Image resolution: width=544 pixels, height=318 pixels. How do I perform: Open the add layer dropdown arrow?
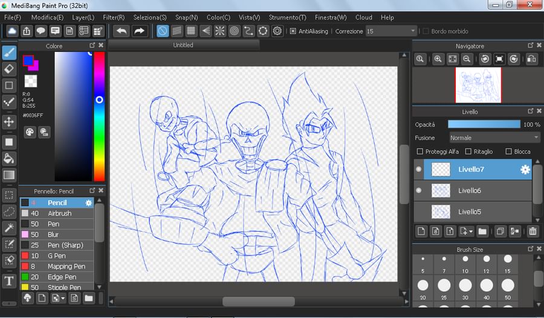[x=471, y=231]
